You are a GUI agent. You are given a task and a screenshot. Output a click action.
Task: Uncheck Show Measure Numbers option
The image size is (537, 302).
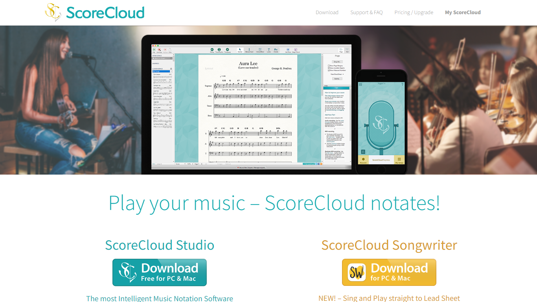coord(329,70)
